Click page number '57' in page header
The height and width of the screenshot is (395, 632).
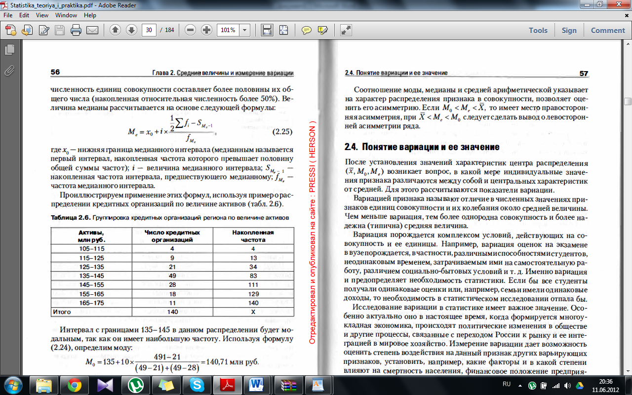584,73
